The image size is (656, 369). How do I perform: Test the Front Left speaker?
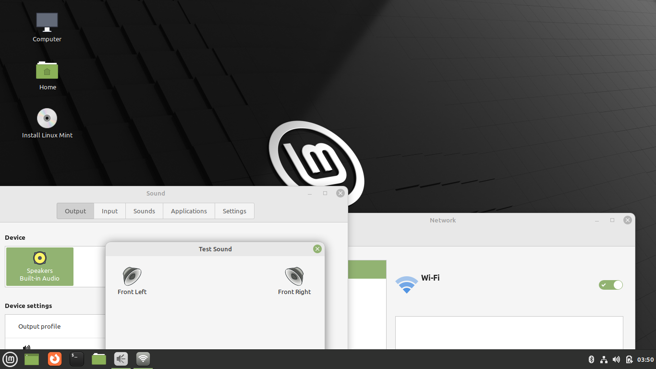tap(132, 277)
